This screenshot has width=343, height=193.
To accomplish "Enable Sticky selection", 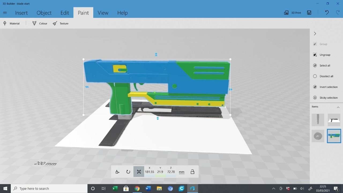I will pos(326,98).
